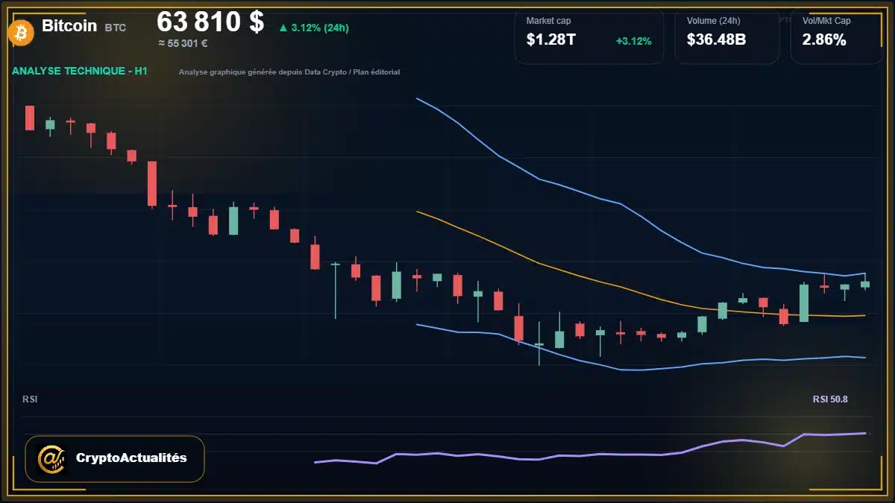Viewport: 895px width, 503px height.
Task: Click the orange Bitcoin logo icon
Action: click(x=19, y=32)
